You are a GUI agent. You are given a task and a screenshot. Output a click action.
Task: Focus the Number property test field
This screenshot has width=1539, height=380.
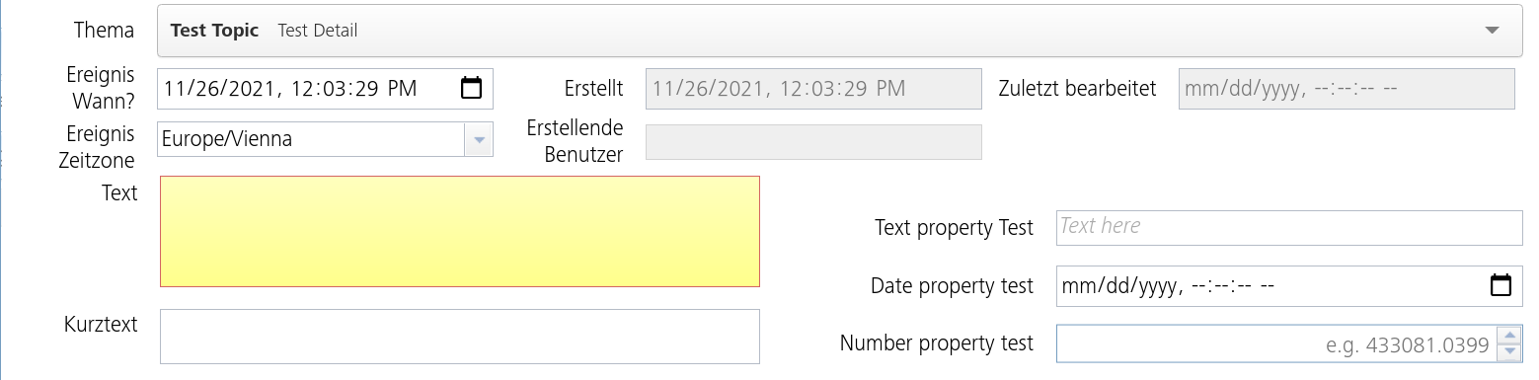1276,343
